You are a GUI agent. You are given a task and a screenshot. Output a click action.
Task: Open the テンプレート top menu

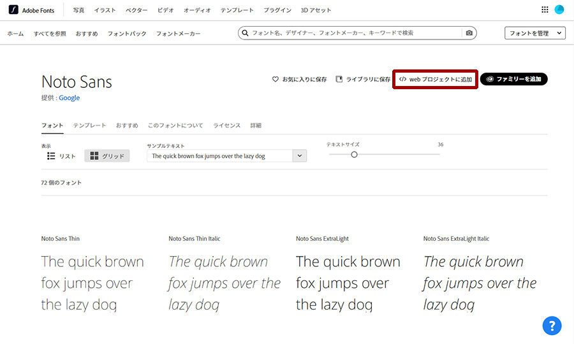237,10
